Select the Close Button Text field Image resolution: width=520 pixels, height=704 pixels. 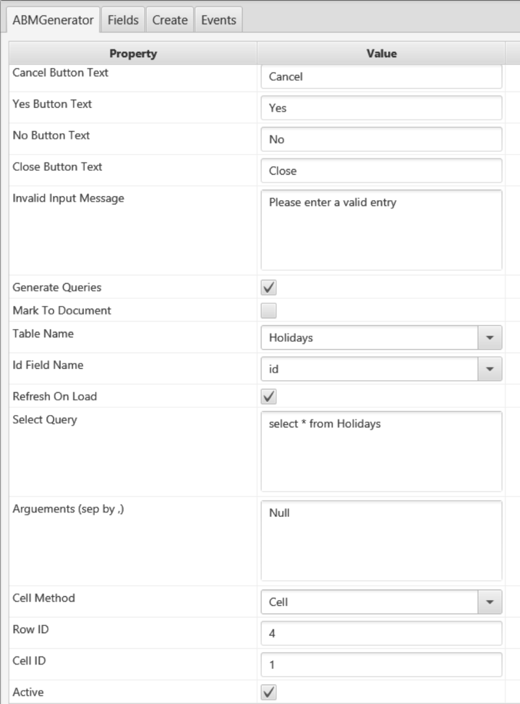click(381, 171)
